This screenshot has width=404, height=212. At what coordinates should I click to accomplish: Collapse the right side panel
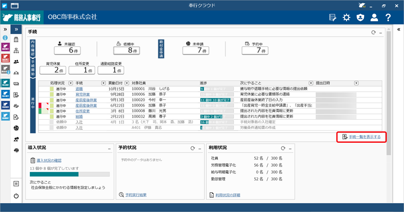point(398,29)
